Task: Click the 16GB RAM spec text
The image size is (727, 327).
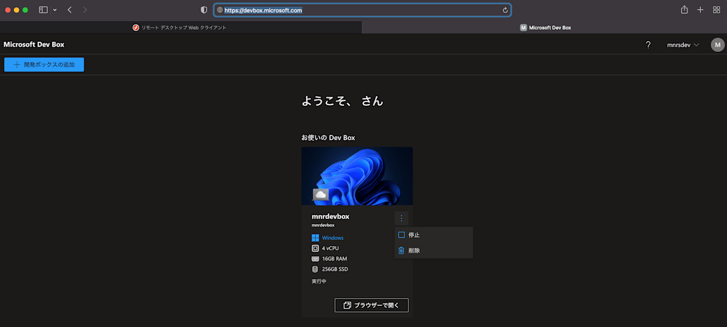Action: click(334, 259)
